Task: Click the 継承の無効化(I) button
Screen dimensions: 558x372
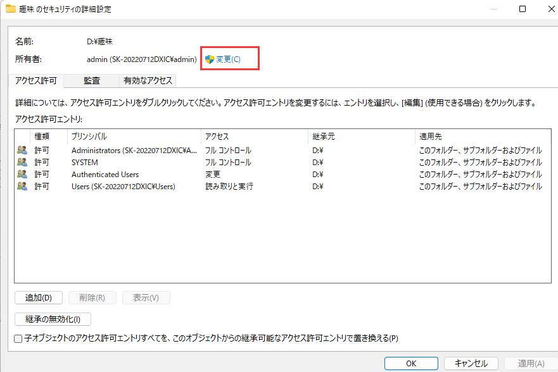Action: pos(53,319)
